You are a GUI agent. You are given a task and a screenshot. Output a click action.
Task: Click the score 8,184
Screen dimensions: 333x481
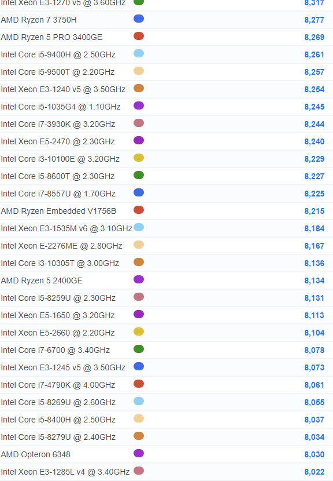click(x=314, y=228)
